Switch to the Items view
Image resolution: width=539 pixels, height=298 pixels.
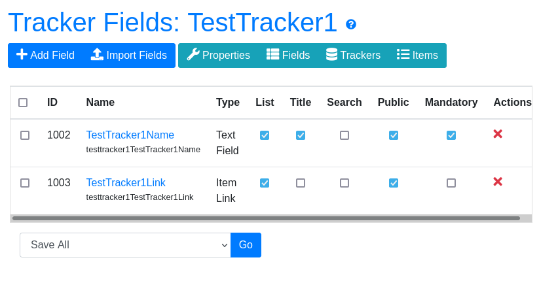tap(417, 55)
